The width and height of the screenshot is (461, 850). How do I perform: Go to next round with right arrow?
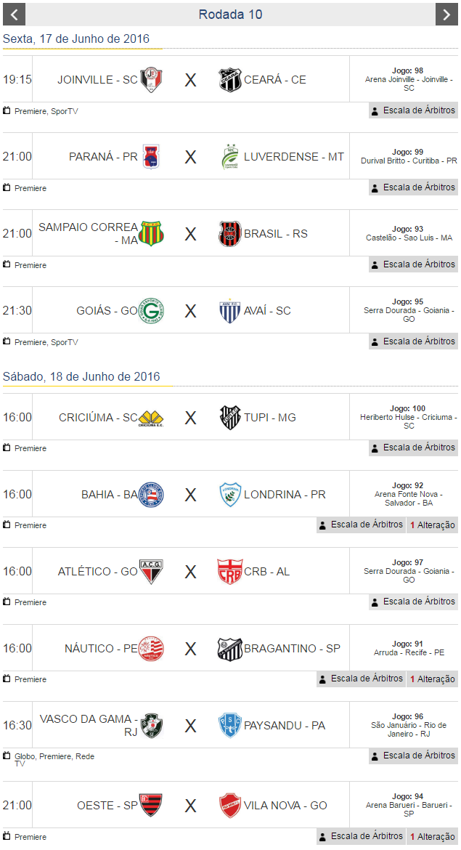446,15
